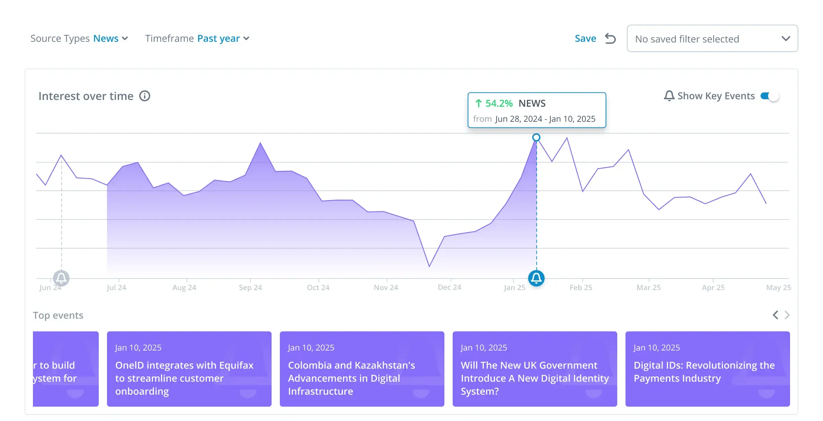Viewport: 823px width, 421px height.
Task: Click the blue bell key event marker
Action: 536,278
